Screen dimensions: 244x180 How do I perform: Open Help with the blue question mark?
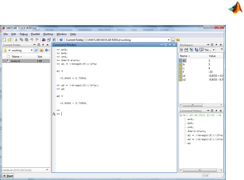(61, 40)
